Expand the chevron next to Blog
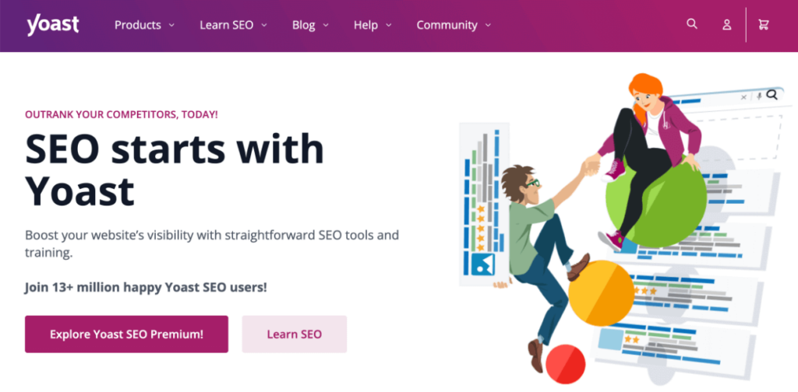Image resolution: width=798 pixels, height=392 pixels. (326, 25)
